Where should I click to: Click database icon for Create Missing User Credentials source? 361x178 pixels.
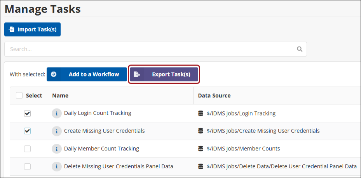pos(201,131)
